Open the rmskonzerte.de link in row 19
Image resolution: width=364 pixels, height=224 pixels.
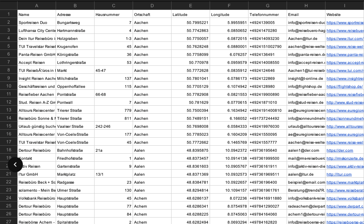pos(345,159)
